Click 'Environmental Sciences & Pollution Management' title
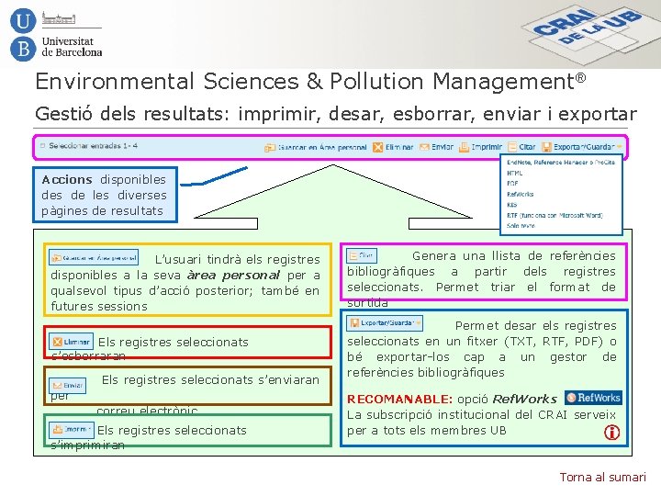Viewport: 661px width, 496px height. (x=310, y=81)
